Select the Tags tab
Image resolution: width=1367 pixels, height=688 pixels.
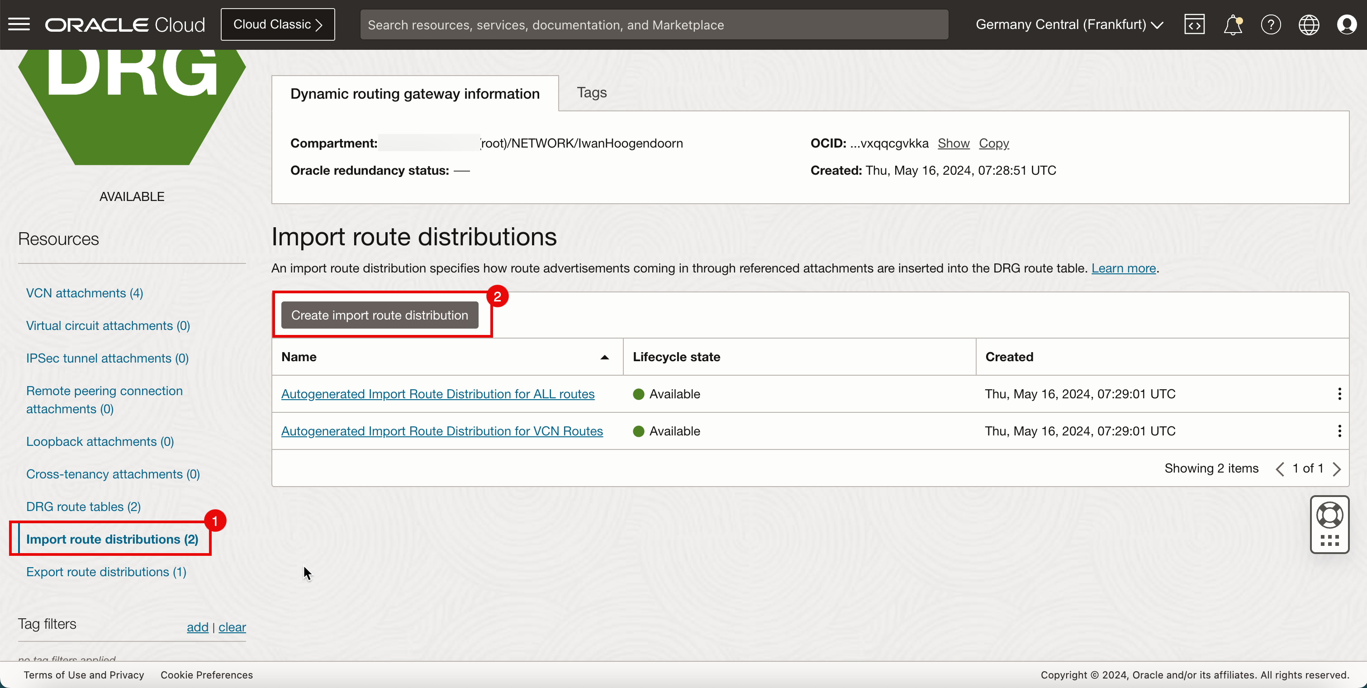point(593,92)
